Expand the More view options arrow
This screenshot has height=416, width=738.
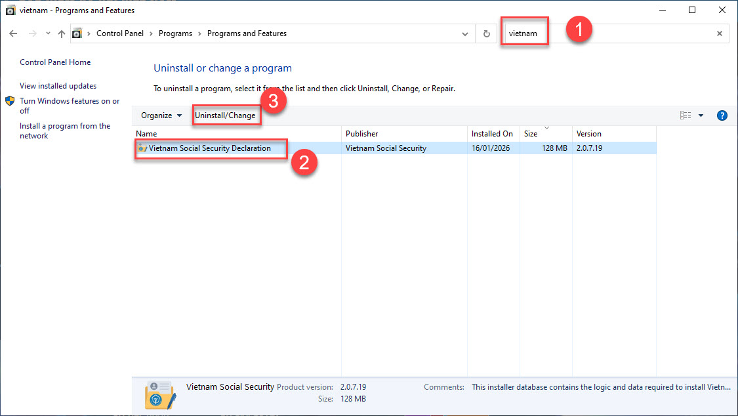pyautogui.click(x=701, y=115)
